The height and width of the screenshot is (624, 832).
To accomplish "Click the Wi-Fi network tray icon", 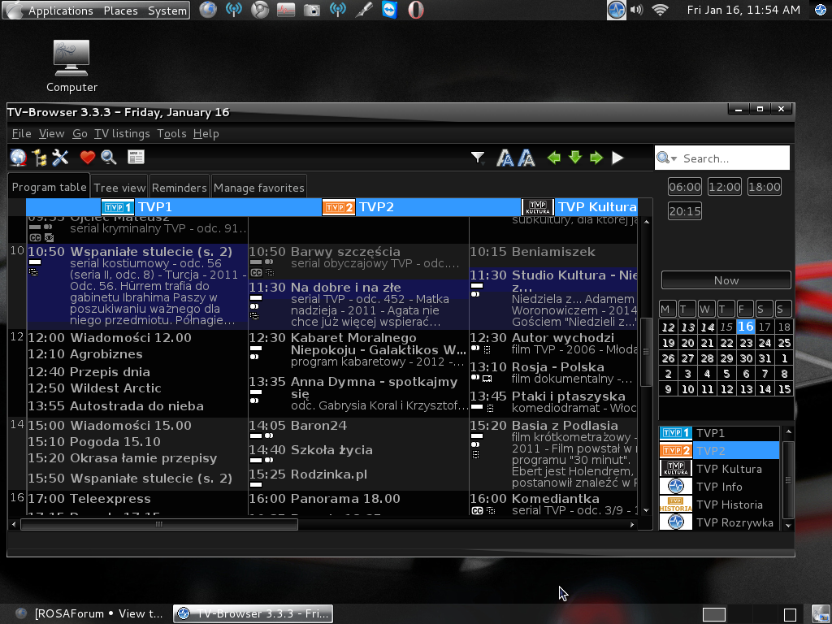I will [x=660, y=10].
